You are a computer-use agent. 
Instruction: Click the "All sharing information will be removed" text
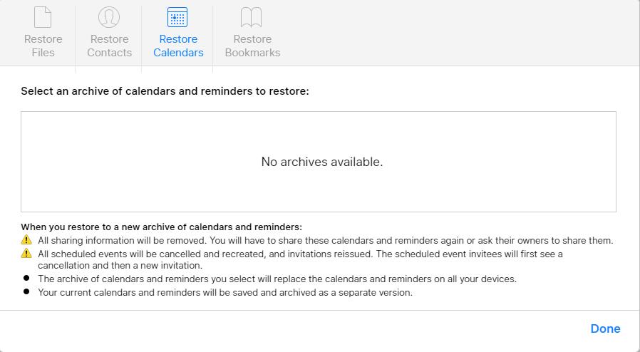pyautogui.click(x=123, y=241)
